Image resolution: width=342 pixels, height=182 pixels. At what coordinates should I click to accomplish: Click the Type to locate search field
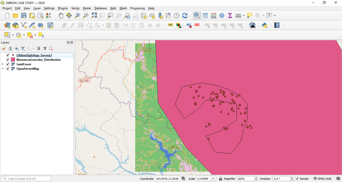[x=26, y=179]
